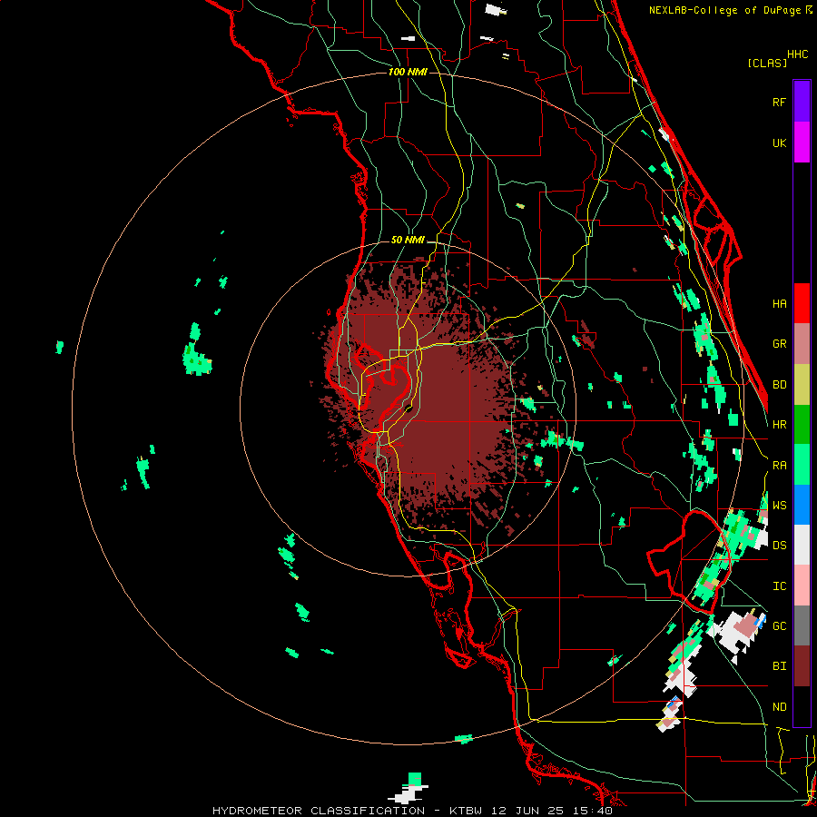
Task: Click the 'GR' legend label
Action: coord(779,343)
